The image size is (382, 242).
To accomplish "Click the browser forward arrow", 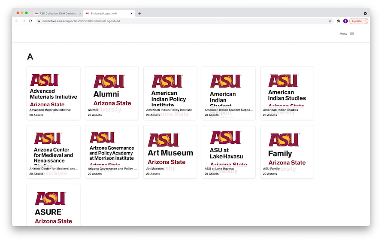I will point(24,21).
